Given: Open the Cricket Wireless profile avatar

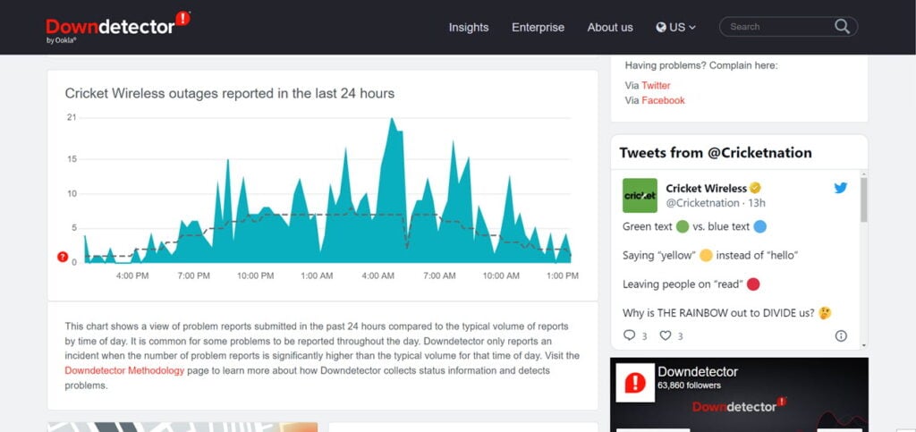Looking at the screenshot, I should pyautogui.click(x=640, y=196).
